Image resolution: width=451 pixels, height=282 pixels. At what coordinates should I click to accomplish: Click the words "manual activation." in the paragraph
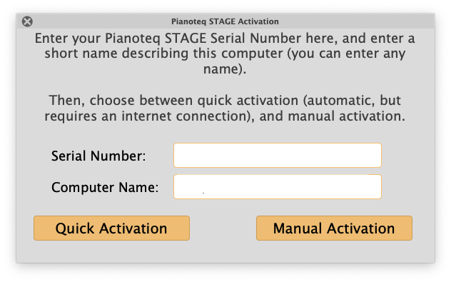347,116
